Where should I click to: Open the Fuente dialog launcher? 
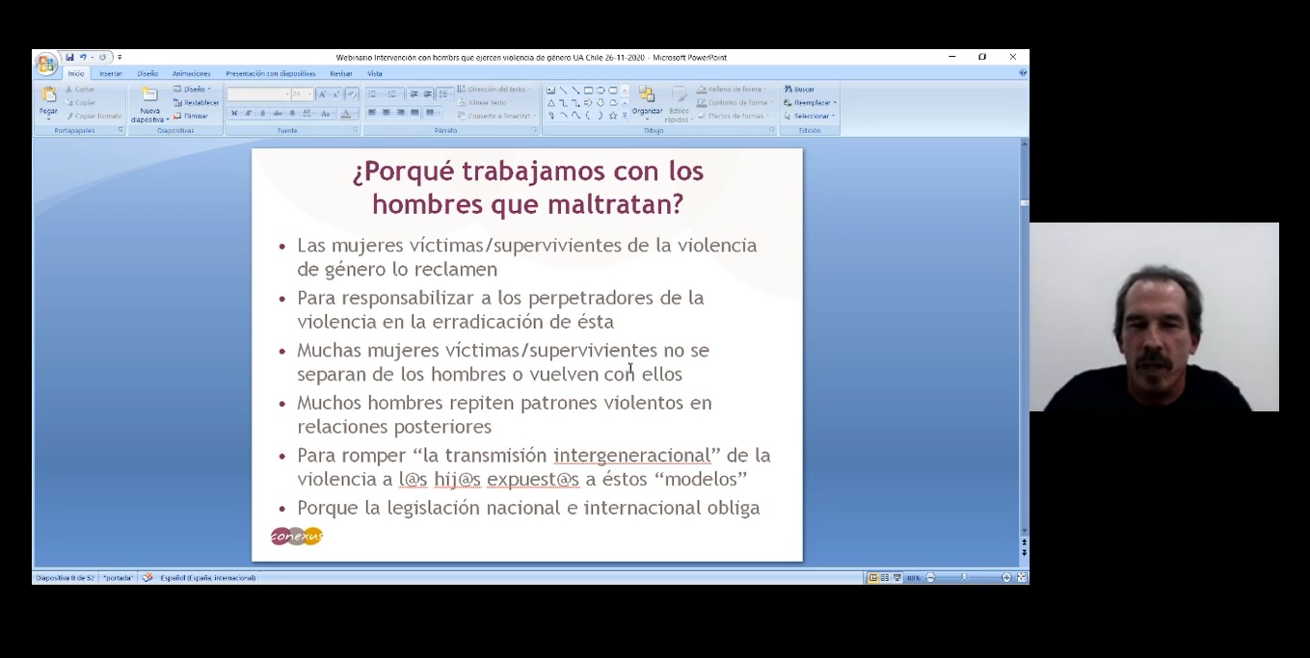tap(355, 129)
